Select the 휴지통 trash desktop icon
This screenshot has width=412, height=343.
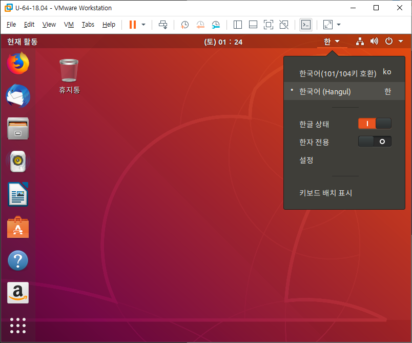click(x=69, y=76)
